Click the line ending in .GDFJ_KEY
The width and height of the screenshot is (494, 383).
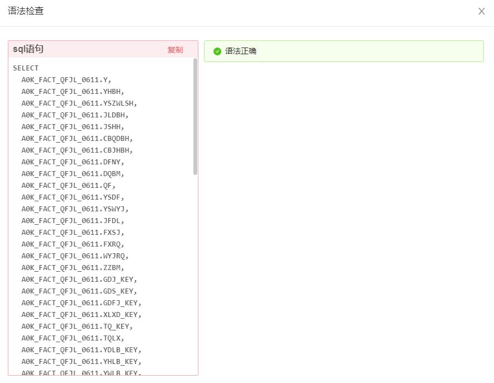81,303
